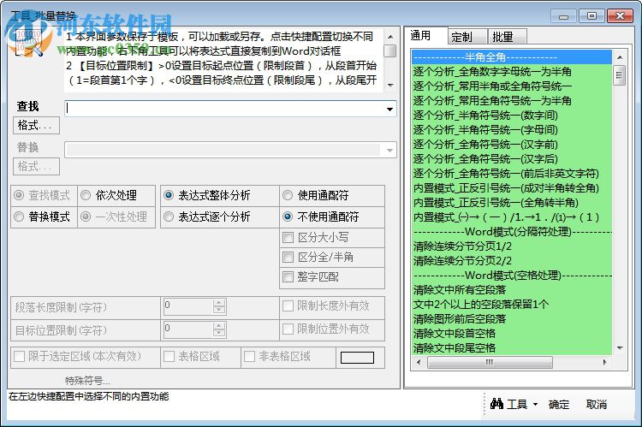Click the 格式... button under 查找

pos(36,125)
